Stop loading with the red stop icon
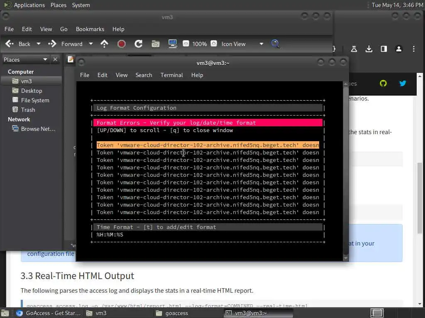425x318 pixels. (x=122, y=44)
